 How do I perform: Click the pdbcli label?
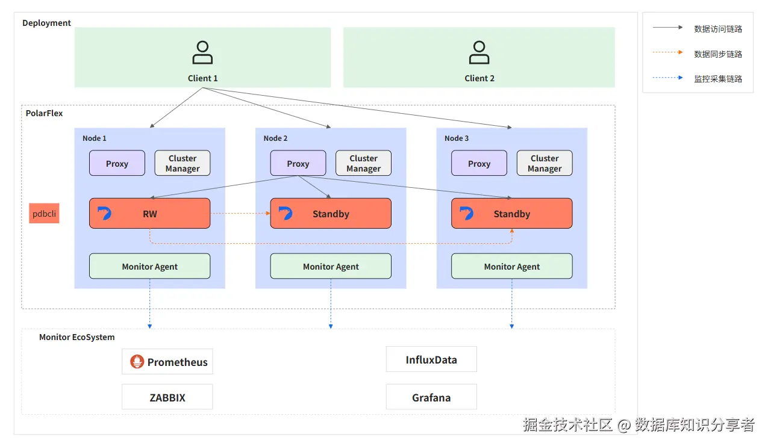point(44,213)
